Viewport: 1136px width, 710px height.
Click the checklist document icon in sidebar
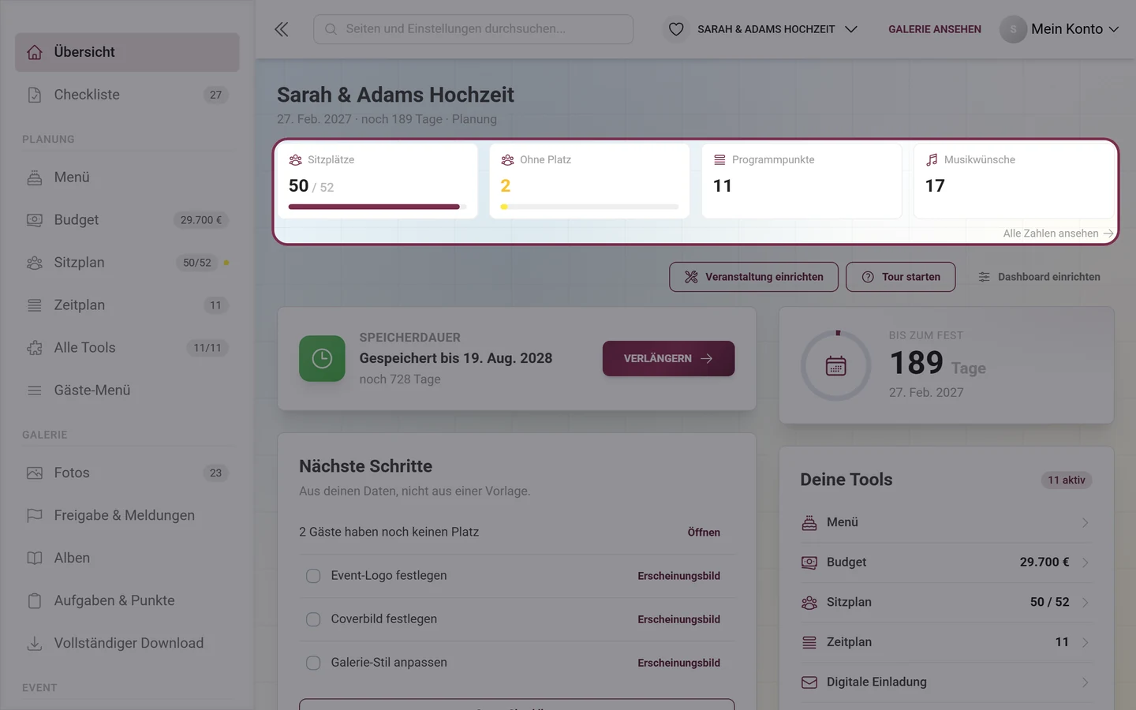[x=35, y=95]
